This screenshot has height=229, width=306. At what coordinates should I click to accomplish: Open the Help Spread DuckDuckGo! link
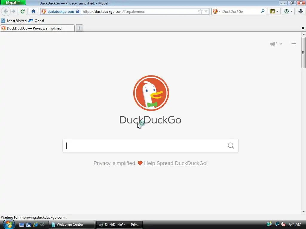point(176,163)
